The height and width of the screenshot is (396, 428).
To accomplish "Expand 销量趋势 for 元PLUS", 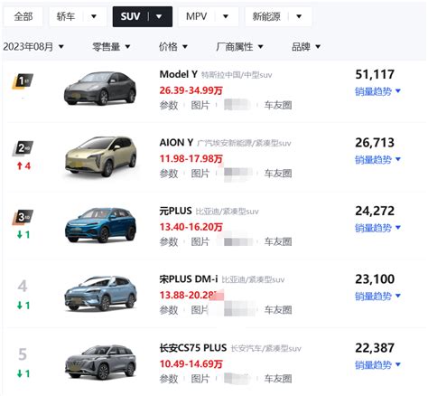I will (x=377, y=228).
